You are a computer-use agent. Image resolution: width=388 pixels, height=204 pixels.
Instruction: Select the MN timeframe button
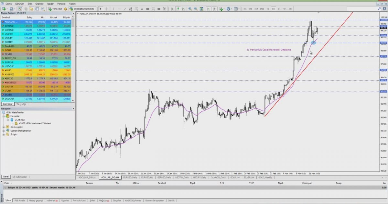tap(290, 9)
